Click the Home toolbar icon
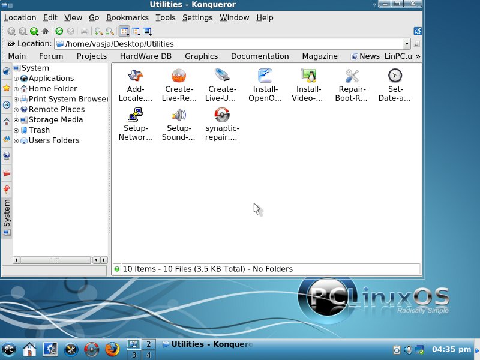 pos(45,31)
